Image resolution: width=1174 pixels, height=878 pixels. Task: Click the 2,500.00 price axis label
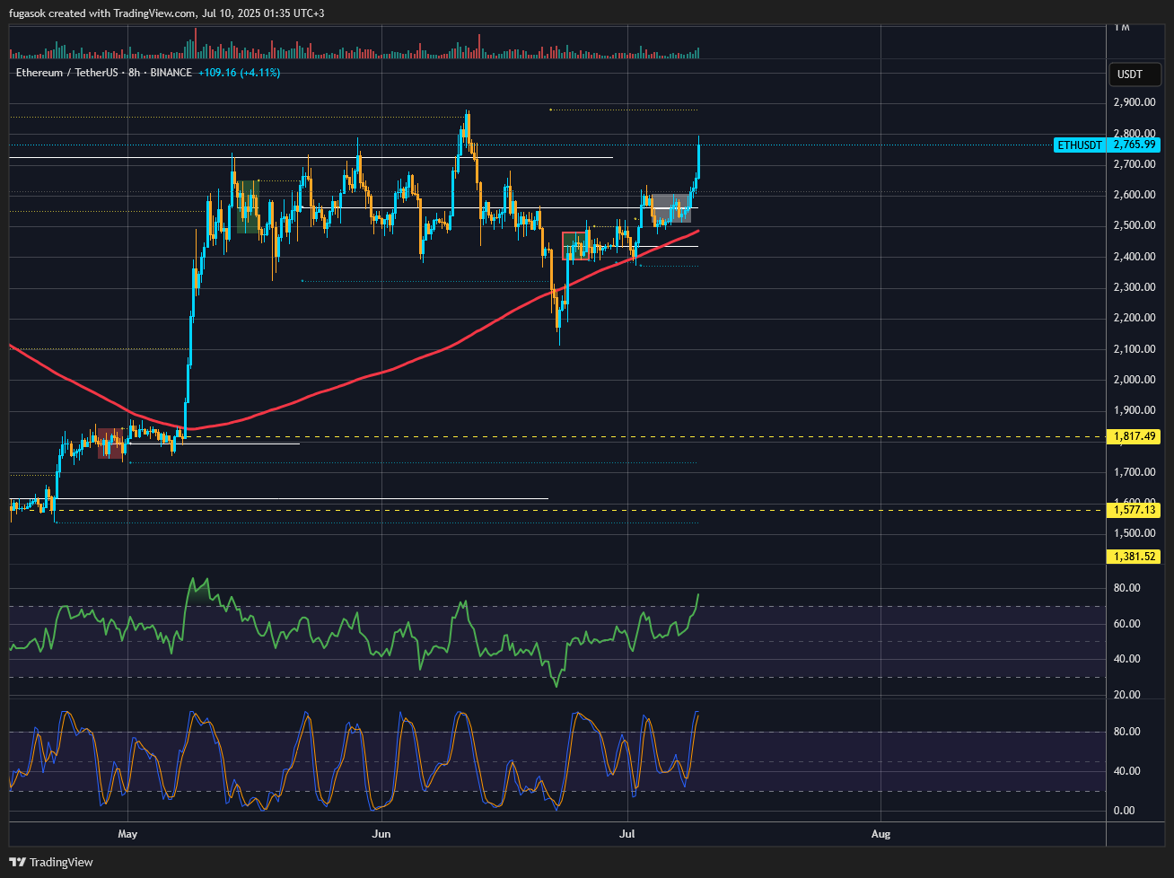point(1134,225)
